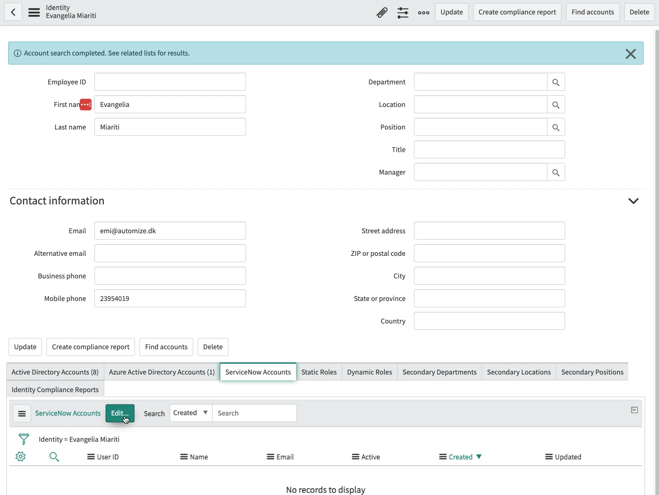Open the Manager reference lookup
This screenshot has width=659, height=495.
556,172
